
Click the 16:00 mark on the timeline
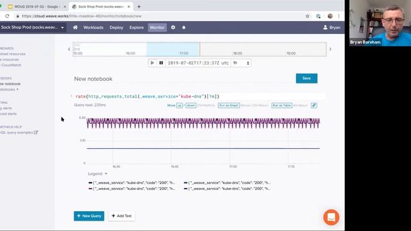(130, 53)
